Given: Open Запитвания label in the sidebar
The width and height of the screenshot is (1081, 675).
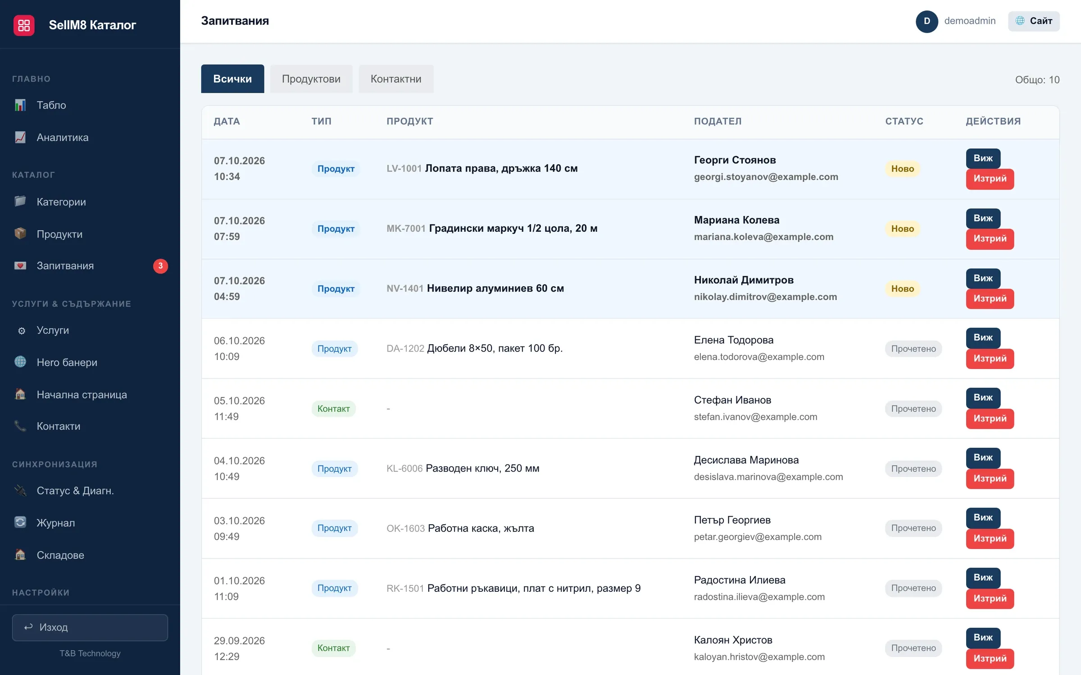Looking at the screenshot, I should tap(65, 266).
